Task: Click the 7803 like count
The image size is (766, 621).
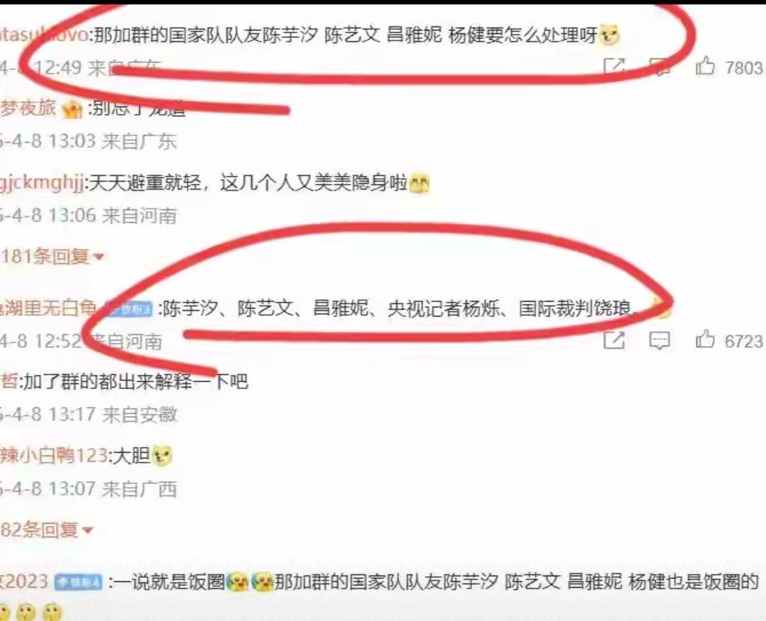Action: click(743, 68)
